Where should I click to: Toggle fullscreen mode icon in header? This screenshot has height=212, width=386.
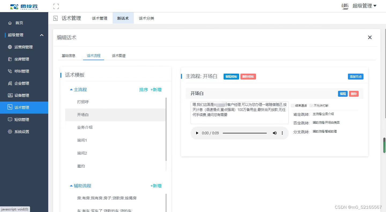pos(56,6)
